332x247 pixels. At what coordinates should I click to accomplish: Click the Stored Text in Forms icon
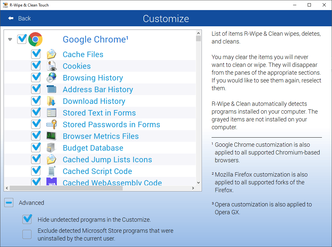52,113
